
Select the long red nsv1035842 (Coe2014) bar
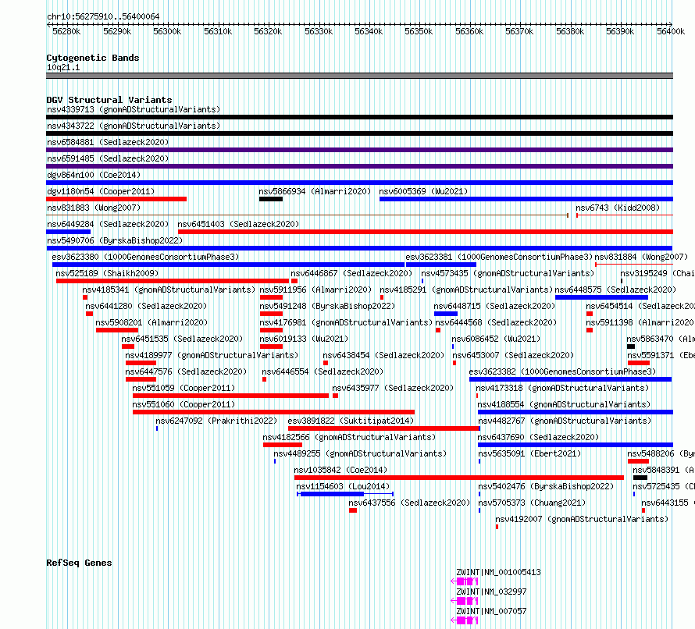point(458,478)
